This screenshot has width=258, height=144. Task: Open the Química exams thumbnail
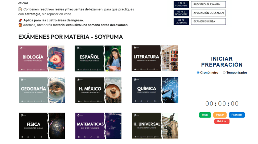[155, 90]
